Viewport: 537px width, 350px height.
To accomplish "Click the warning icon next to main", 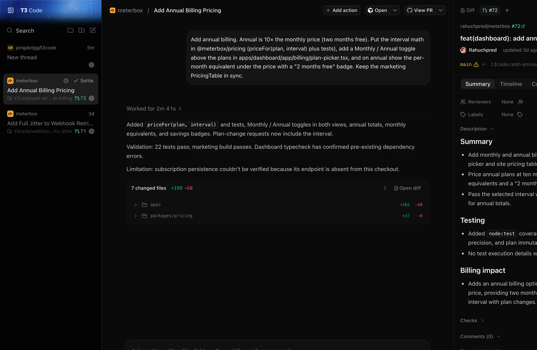I will 476,64.
